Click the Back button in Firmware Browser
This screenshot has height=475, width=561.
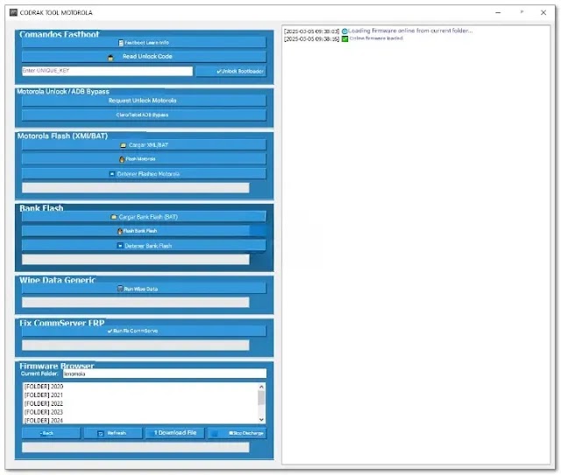pyautogui.click(x=51, y=433)
